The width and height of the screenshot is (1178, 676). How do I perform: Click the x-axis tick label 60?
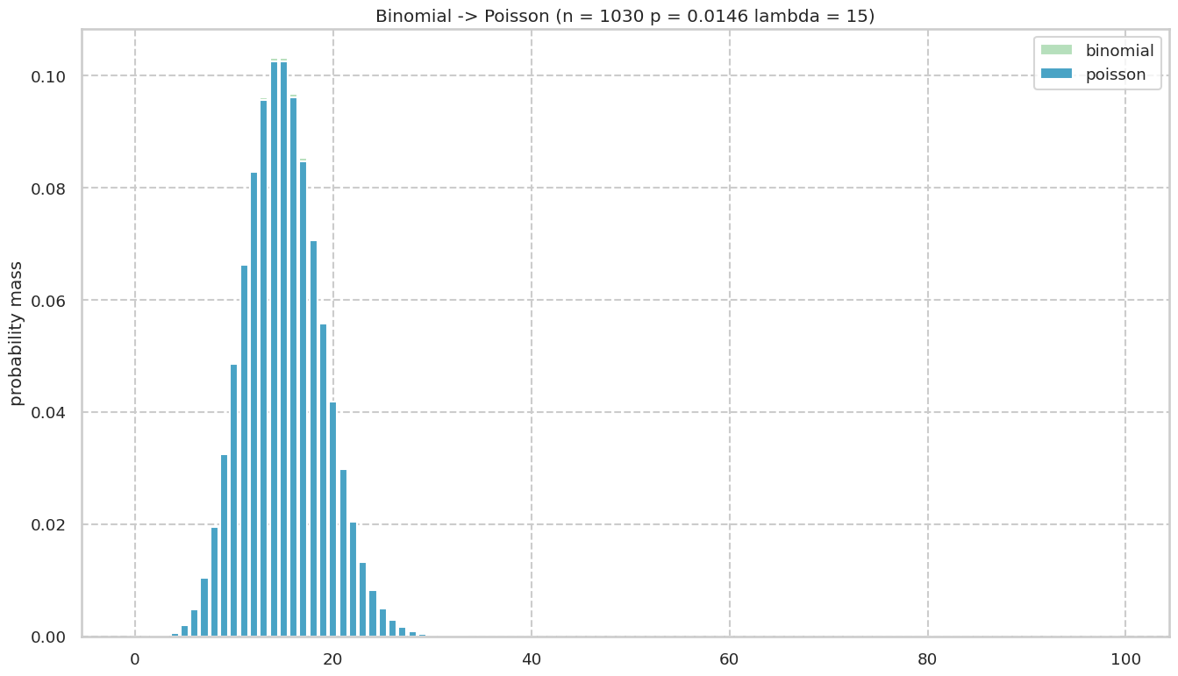[730, 658]
